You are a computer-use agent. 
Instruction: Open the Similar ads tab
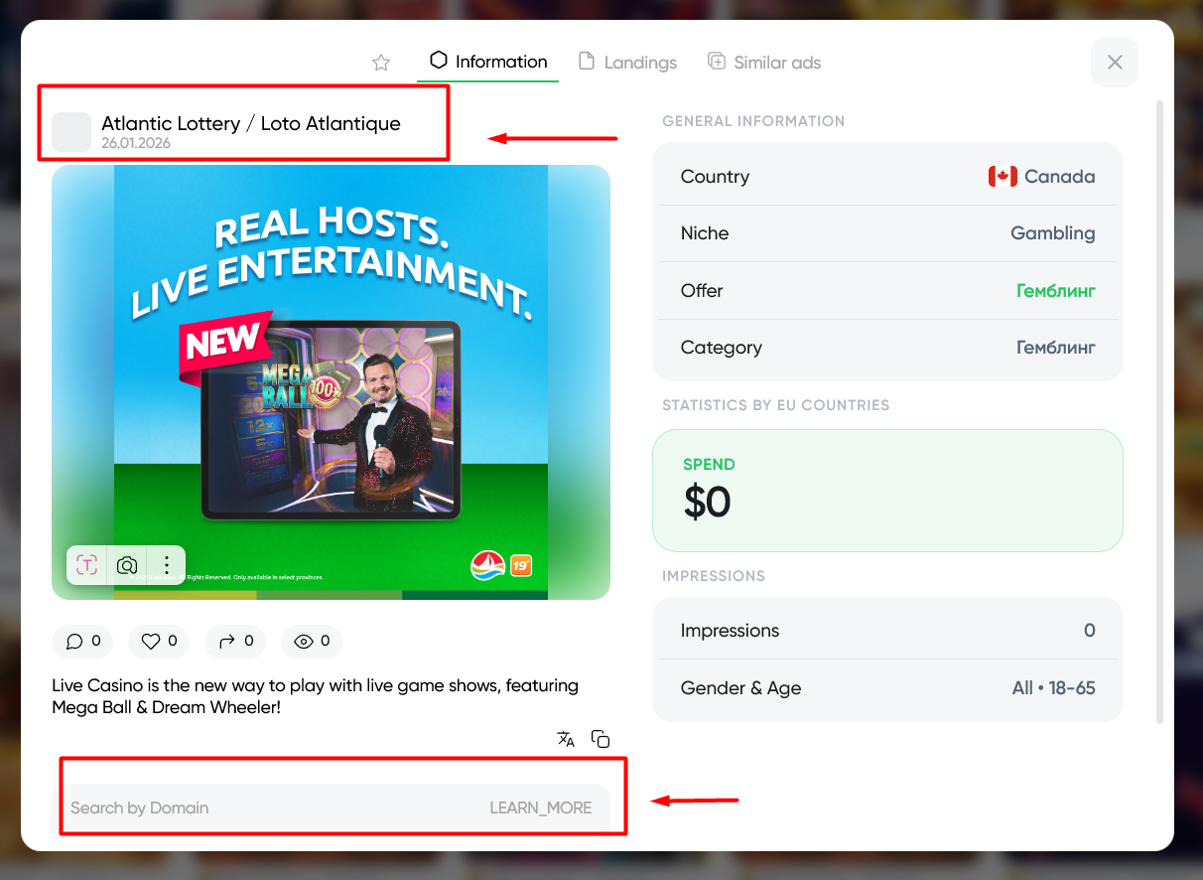point(764,63)
